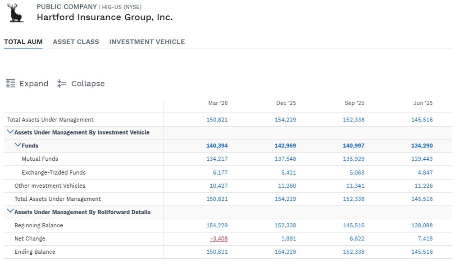Click Other Investment Vehicles value 11,226
This screenshot has width=455, height=261.
pos(423,185)
